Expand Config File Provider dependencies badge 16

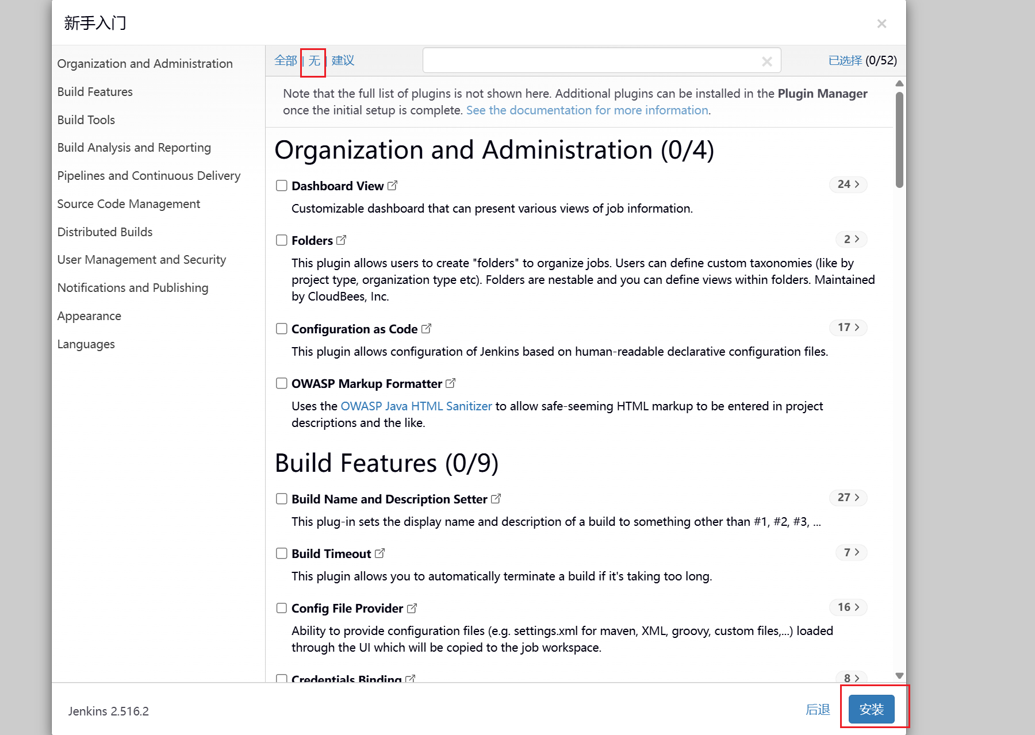point(848,607)
